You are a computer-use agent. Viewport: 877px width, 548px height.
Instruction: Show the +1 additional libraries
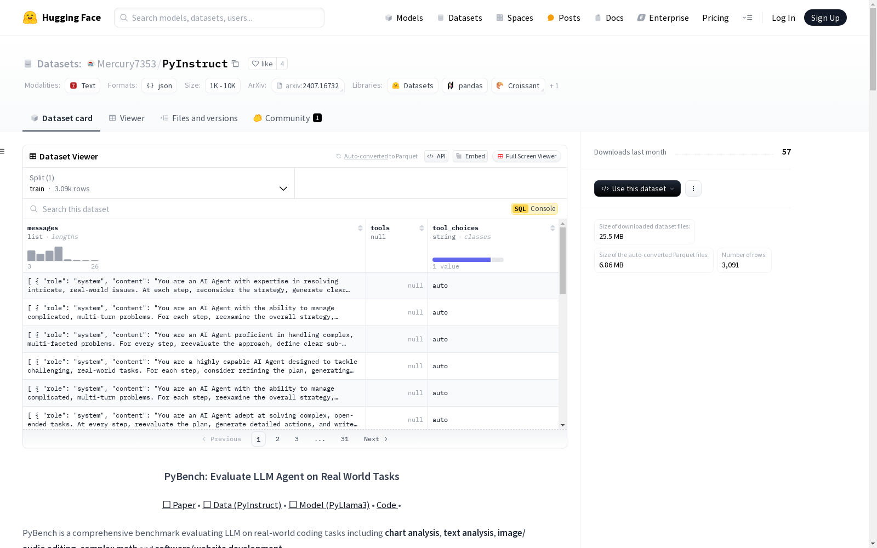click(554, 85)
